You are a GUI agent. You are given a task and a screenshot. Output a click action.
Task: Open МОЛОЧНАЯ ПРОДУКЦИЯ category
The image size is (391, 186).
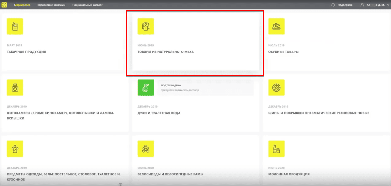coord(289,174)
